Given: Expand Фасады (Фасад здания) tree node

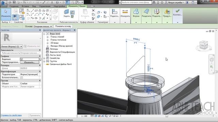Looking at the screenshot, I should click(48, 46).
